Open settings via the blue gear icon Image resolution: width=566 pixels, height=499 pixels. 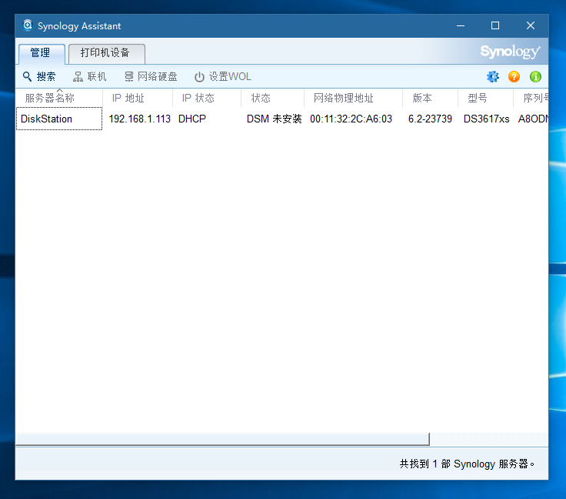[493, 77]
